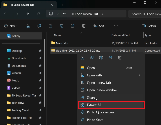Click the Refresh icon beside the address bar
This screenshot has height=125, width=161.
(39, 14)
